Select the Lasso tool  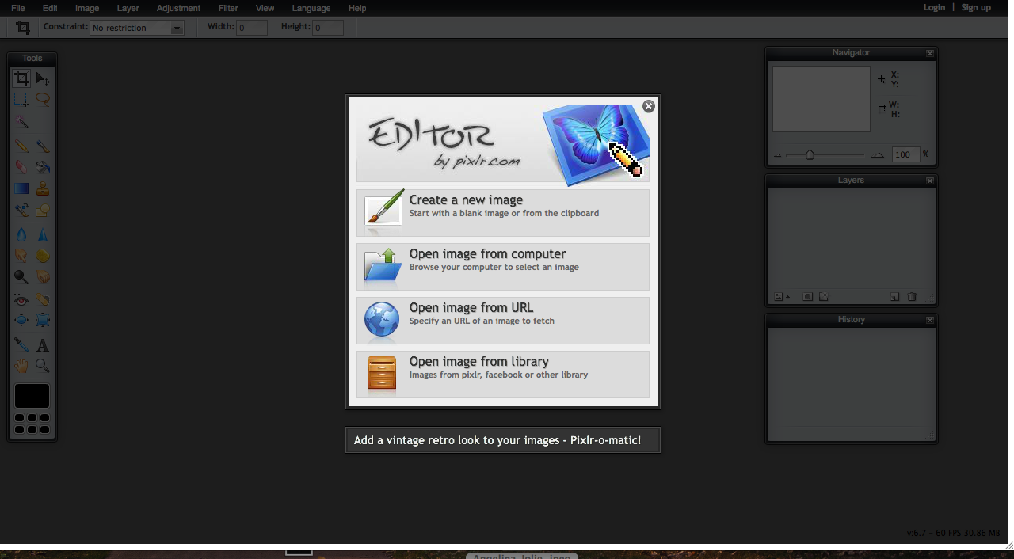pos(43,100)
